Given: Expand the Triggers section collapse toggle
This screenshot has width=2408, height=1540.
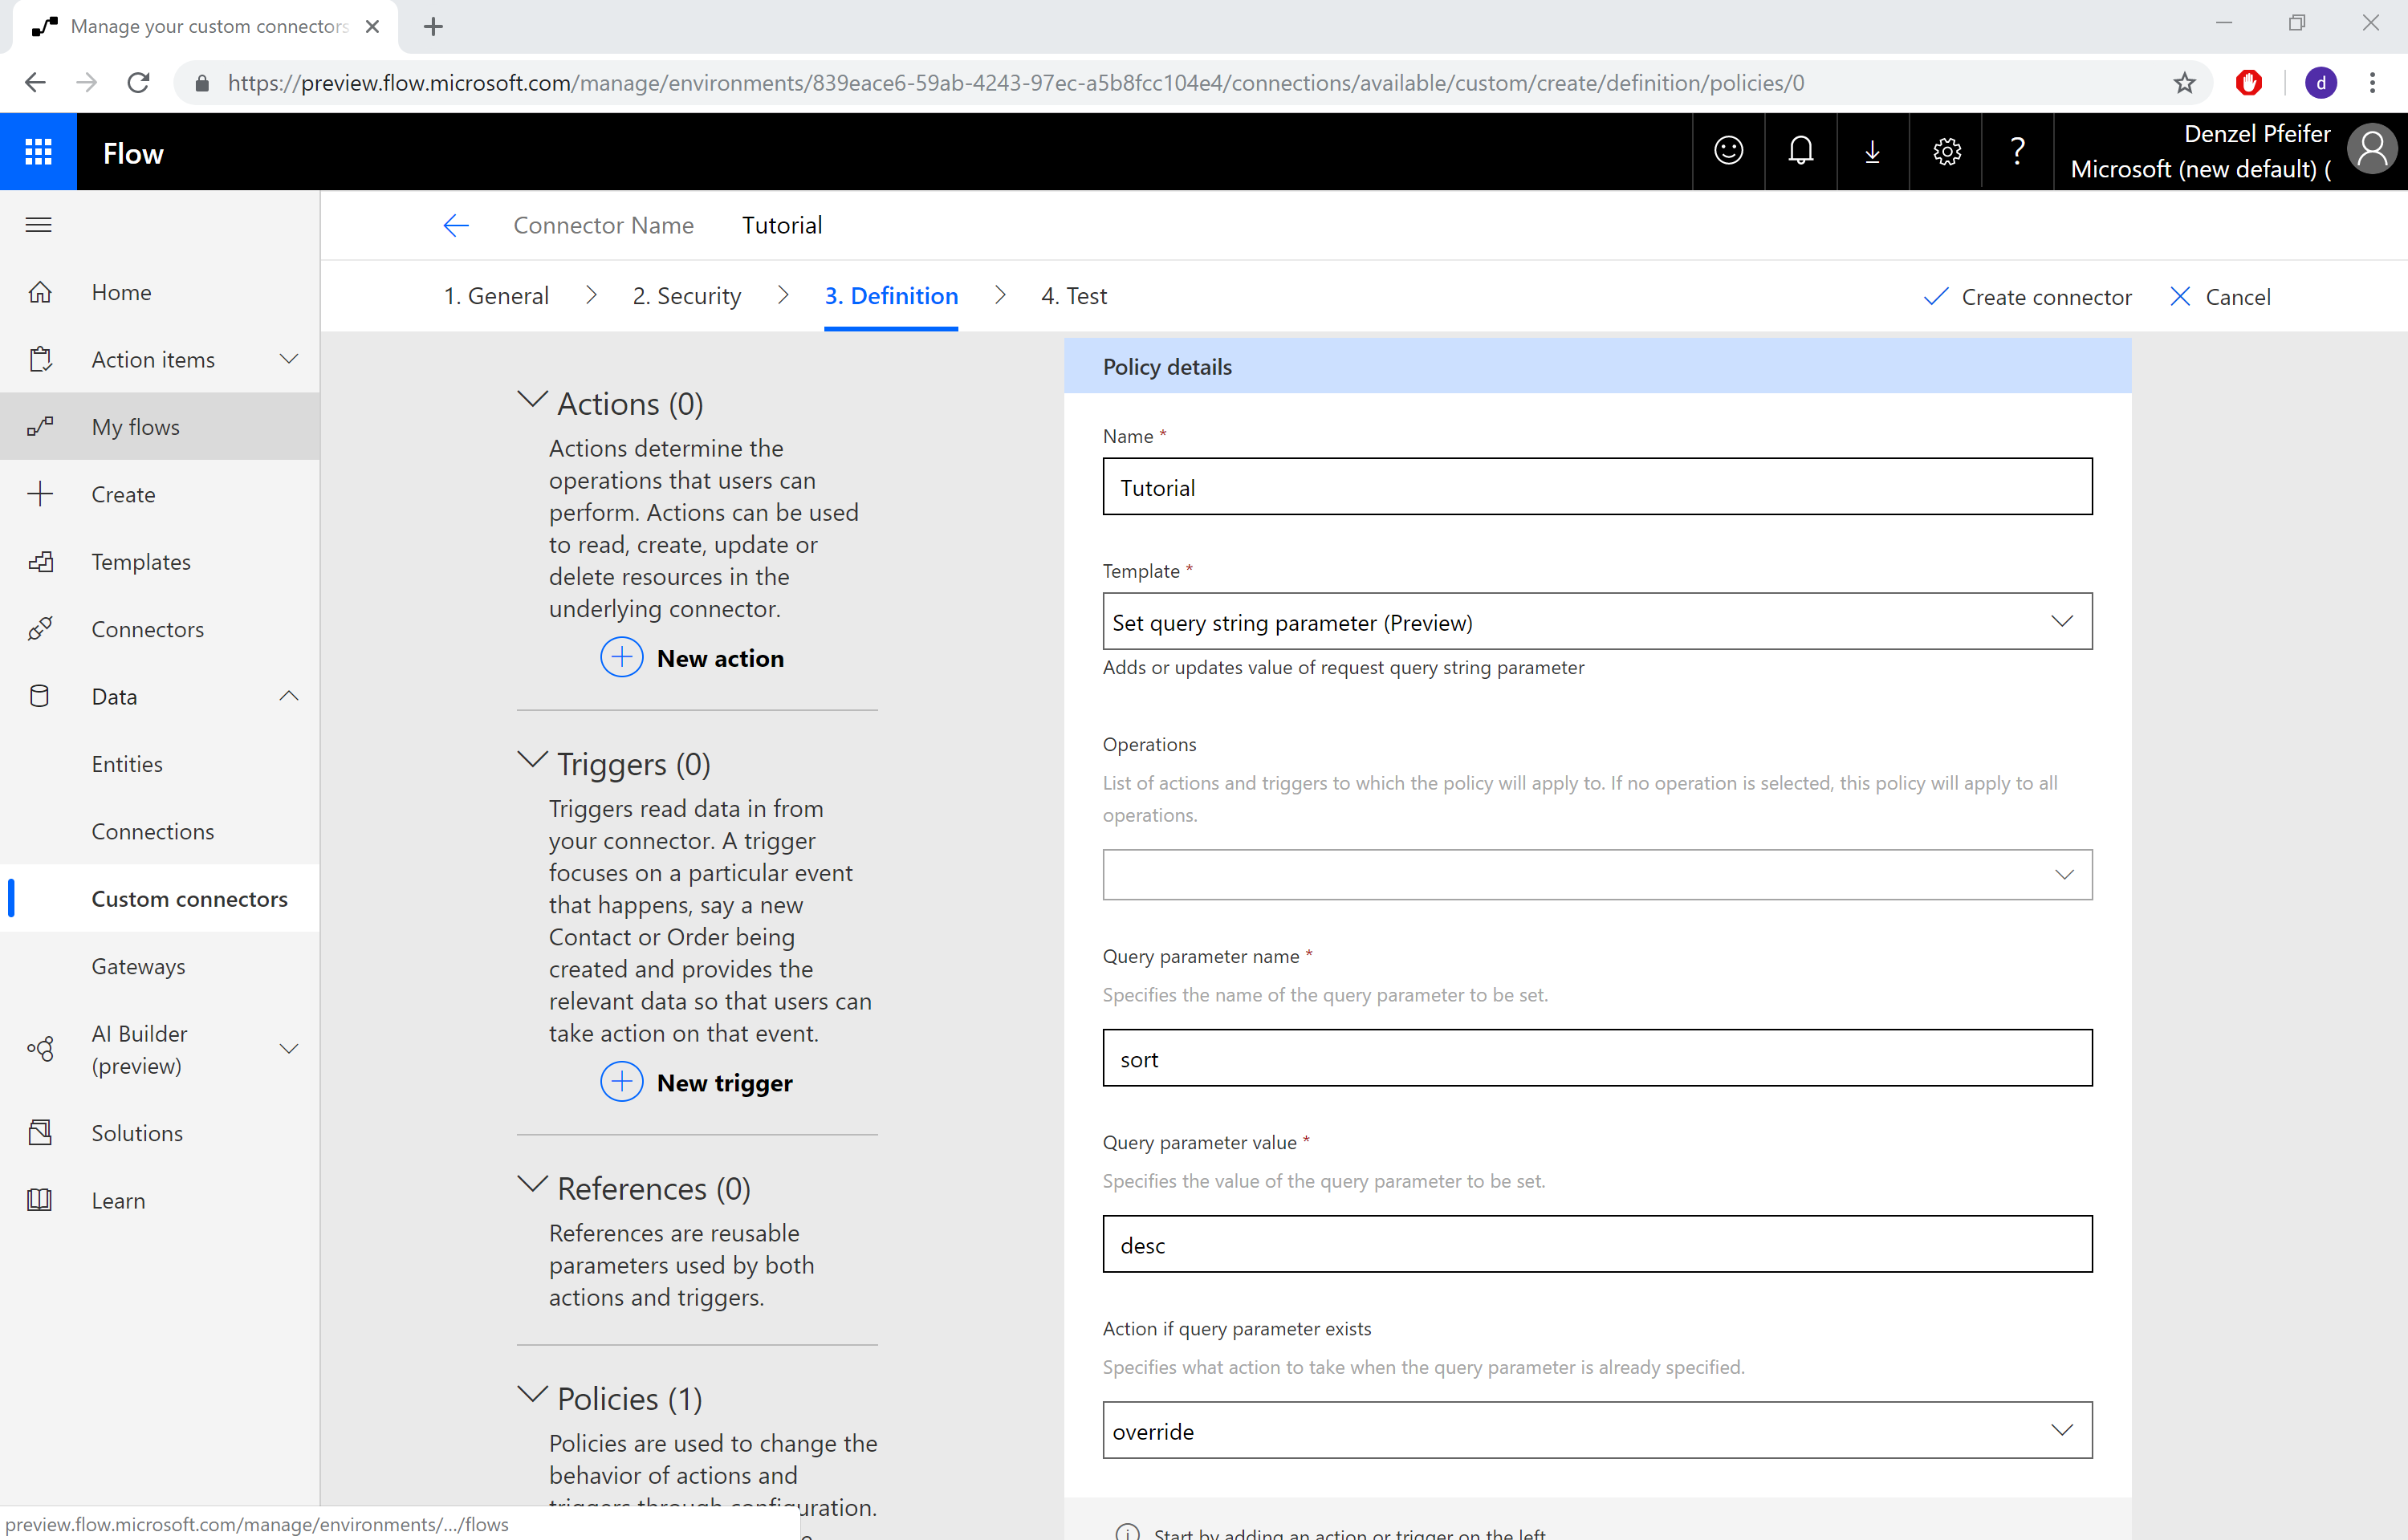Looking at the screenshot, I should point(530,762).
